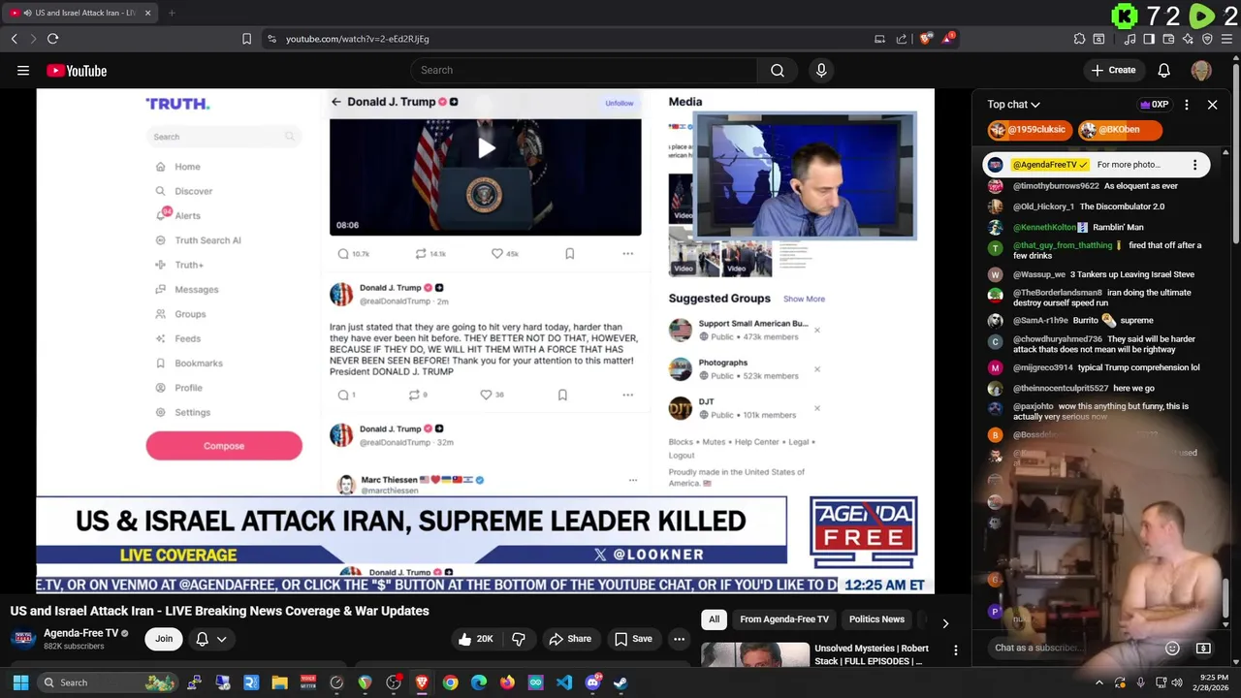The width and height of the screenshot is (1241, 698).
Task: Open Steam from the taskbar
Action: pyautogui.click(x=620, y=682)
